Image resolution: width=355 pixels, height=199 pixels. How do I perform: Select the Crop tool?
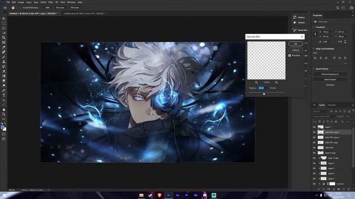[x=4, y=38]
